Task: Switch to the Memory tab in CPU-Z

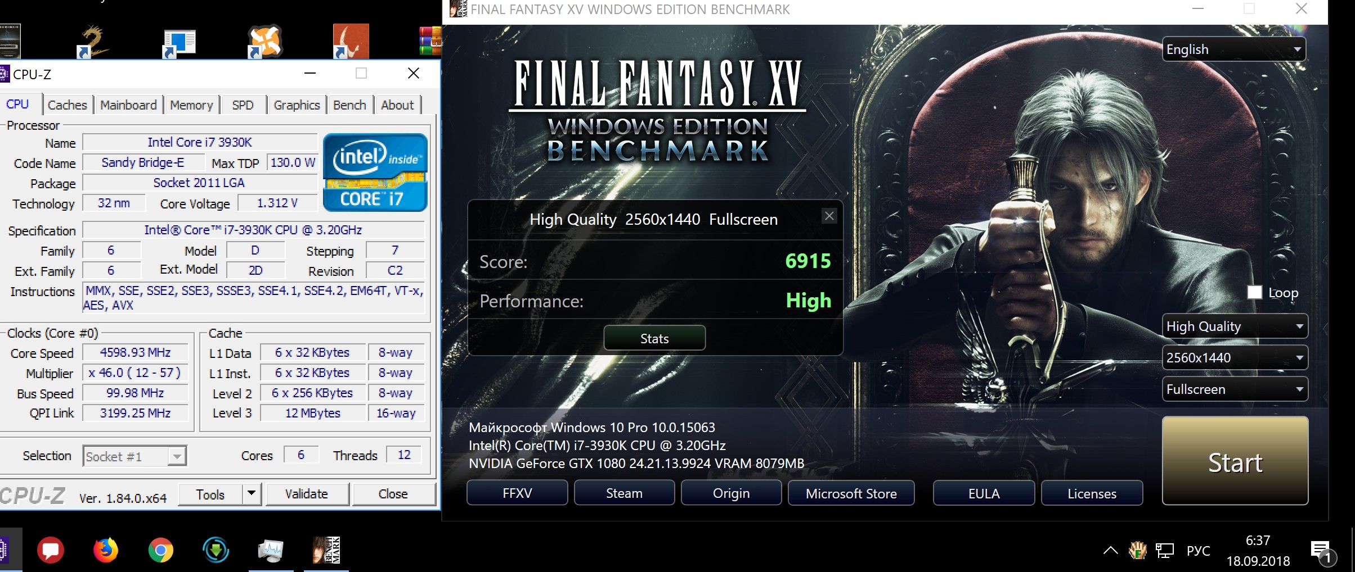Action: click(191, 105)
